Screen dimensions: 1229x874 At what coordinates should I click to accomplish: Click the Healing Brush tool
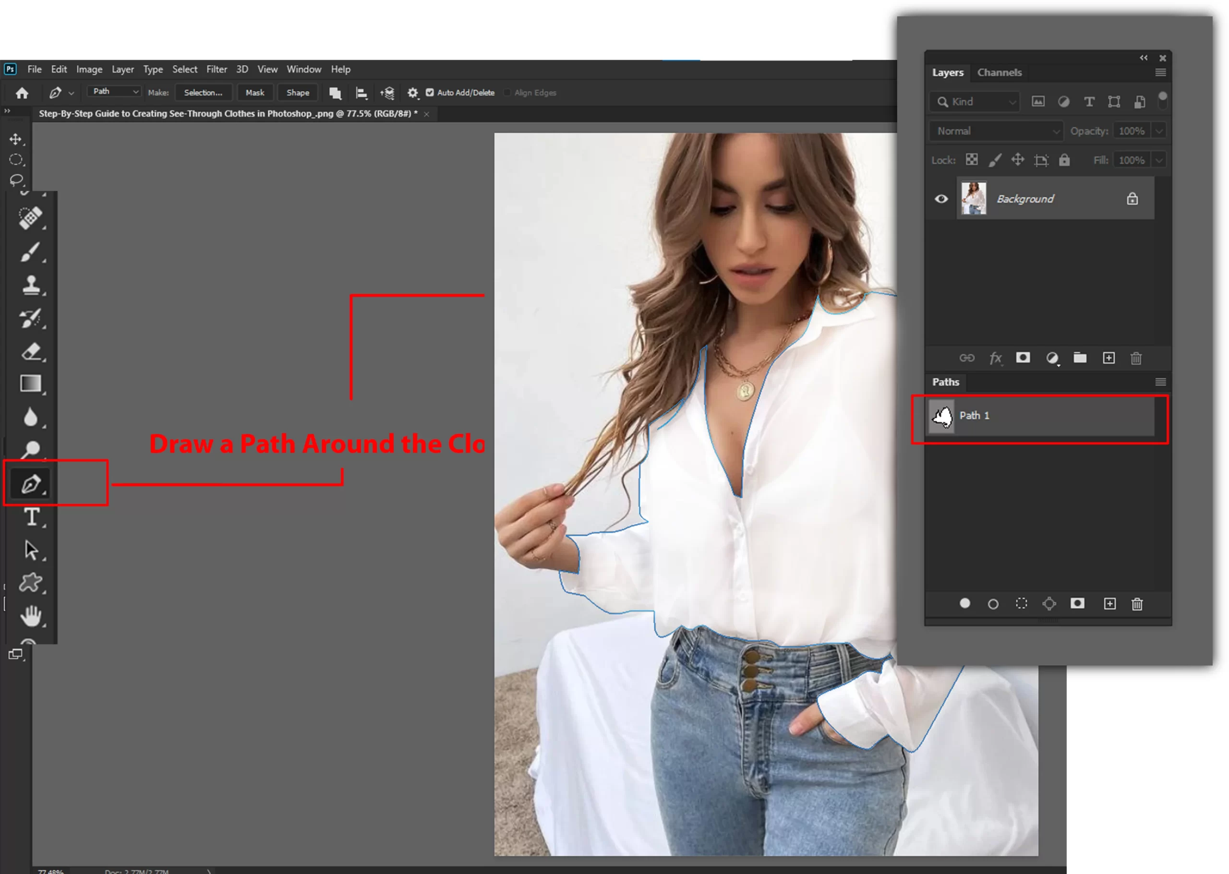[x=31, y=217]
